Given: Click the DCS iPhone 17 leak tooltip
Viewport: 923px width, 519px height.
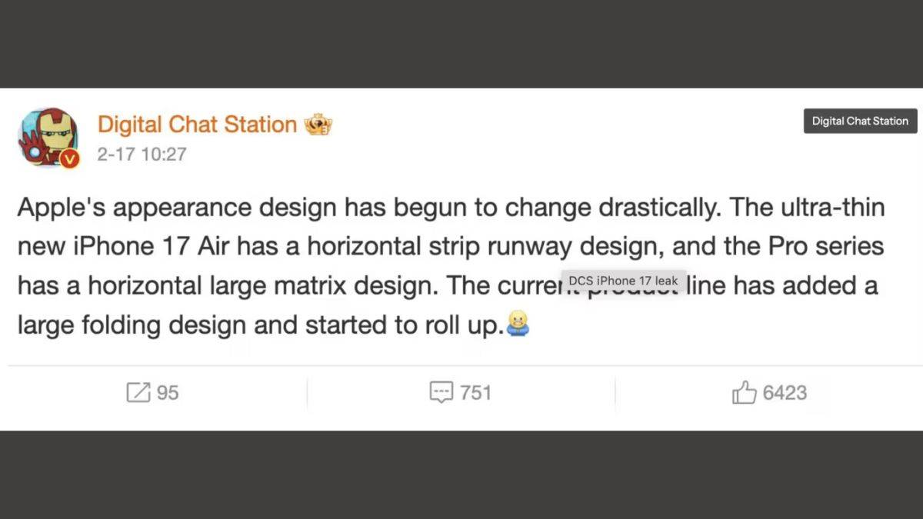Looking at the screenshot, I should (623, 281).
